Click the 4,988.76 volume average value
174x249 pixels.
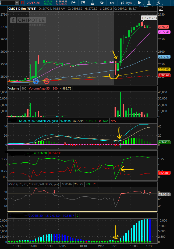click(x=66, y=88)
